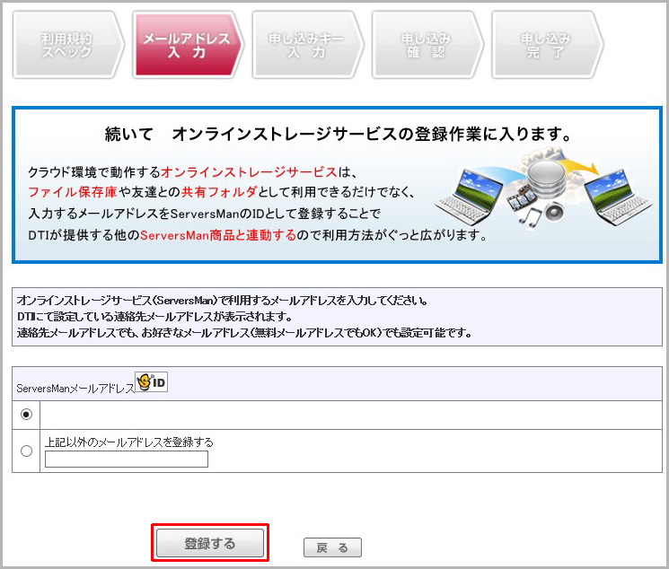Click the red ファイル保存庫 text

pos(73,192)
